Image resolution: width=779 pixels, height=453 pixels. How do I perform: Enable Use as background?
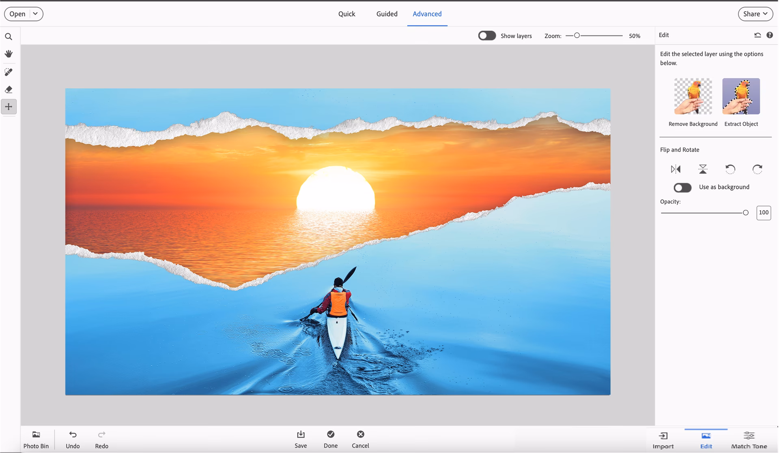(682, 188)
